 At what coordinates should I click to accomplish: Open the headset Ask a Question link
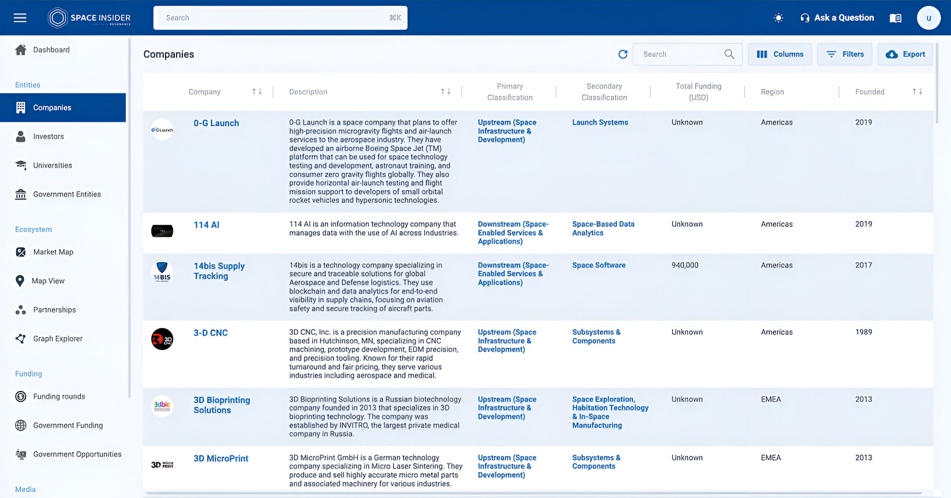pyautogui.click(x=837, y=17)
